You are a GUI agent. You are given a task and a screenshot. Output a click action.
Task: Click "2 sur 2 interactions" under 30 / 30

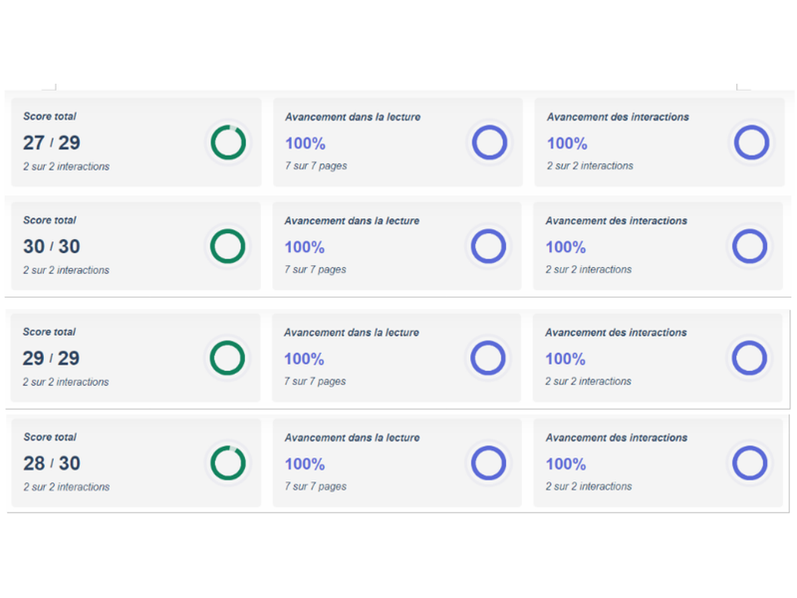pos(66,270)
